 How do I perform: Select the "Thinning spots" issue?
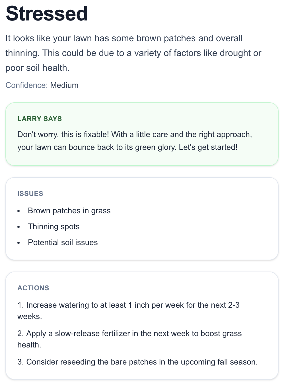coord(54,227)
